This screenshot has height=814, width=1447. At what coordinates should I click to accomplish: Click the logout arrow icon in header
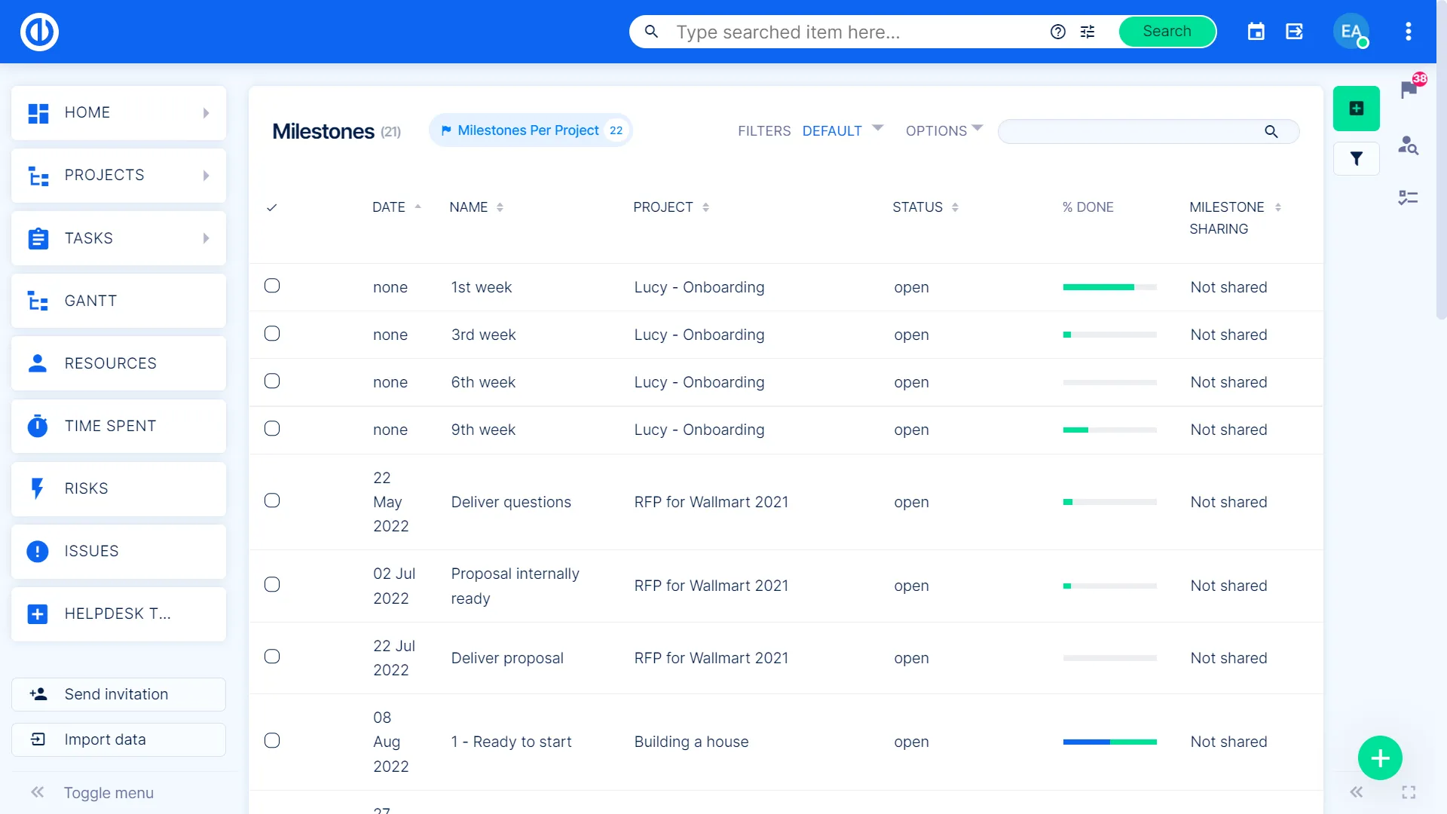click(1294, 32)
